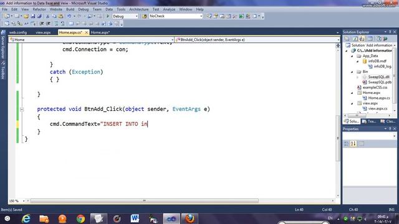Select SweapSQL.pdb in Solution Explorer

point(380,82)
